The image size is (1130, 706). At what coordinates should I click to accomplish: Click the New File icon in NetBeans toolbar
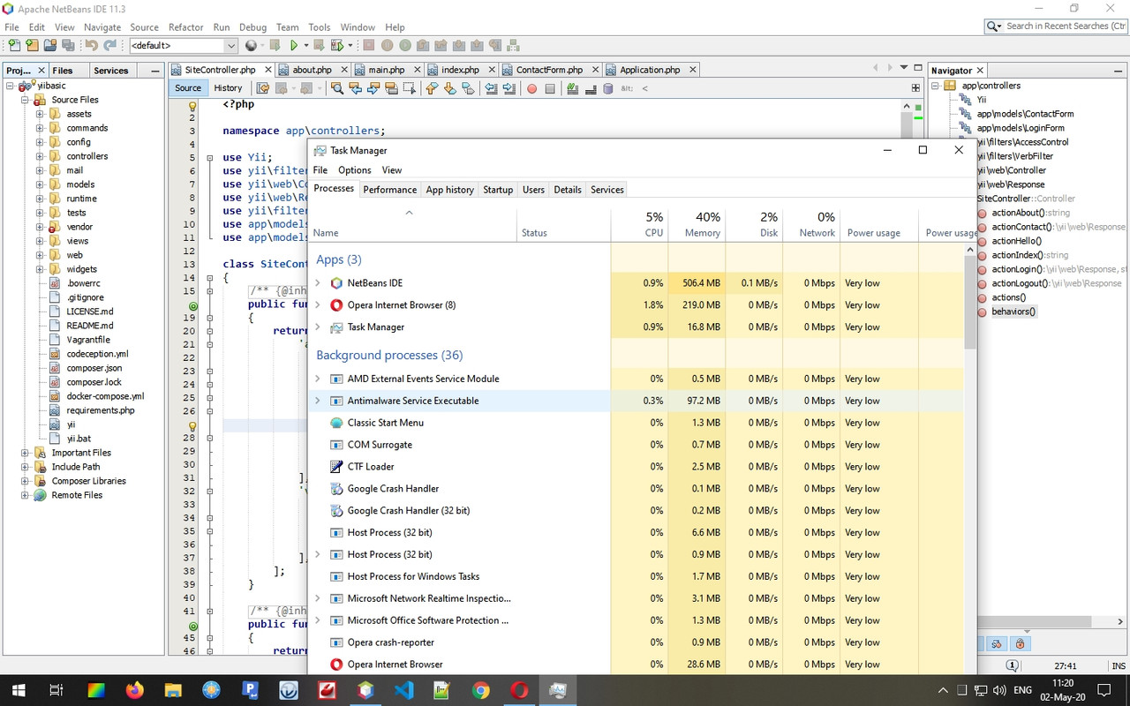point(14,45)
